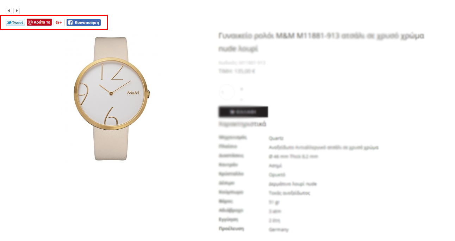
Task: Select the Quartz mechanism value
Action: pyautogui.click(x=276, y=138)
